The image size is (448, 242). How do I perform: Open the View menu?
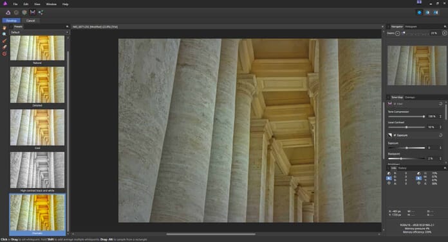click(37, 4)
